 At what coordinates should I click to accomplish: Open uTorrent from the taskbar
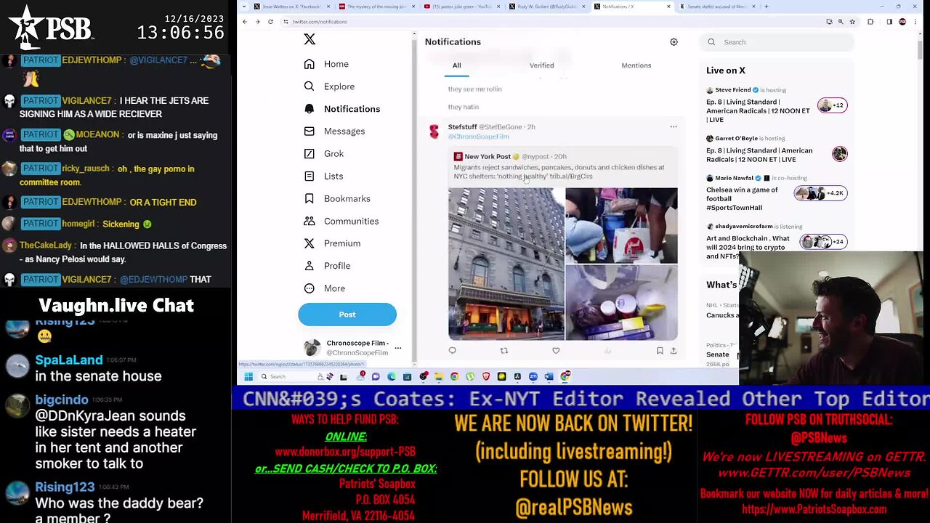point(471,376)
